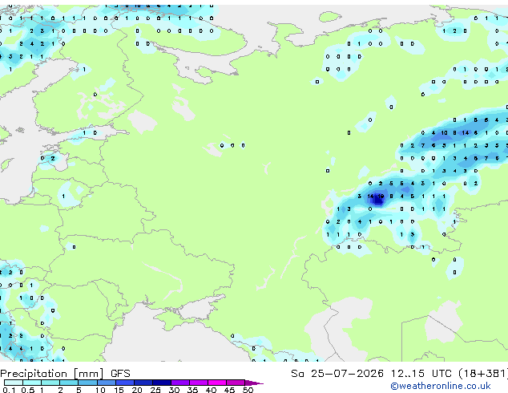Pick the 2–5 mm legend swatch

coord(69,383)
